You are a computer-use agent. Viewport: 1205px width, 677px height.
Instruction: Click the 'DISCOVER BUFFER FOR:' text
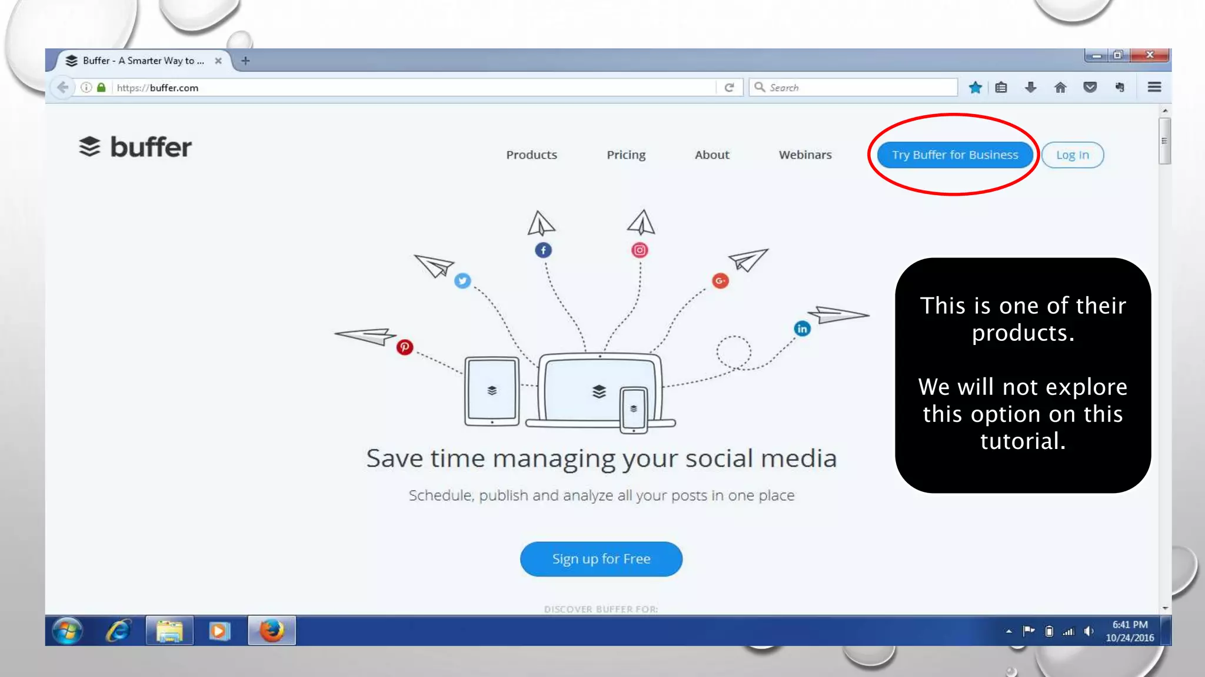pyautogui.click(x=601, y=609)
